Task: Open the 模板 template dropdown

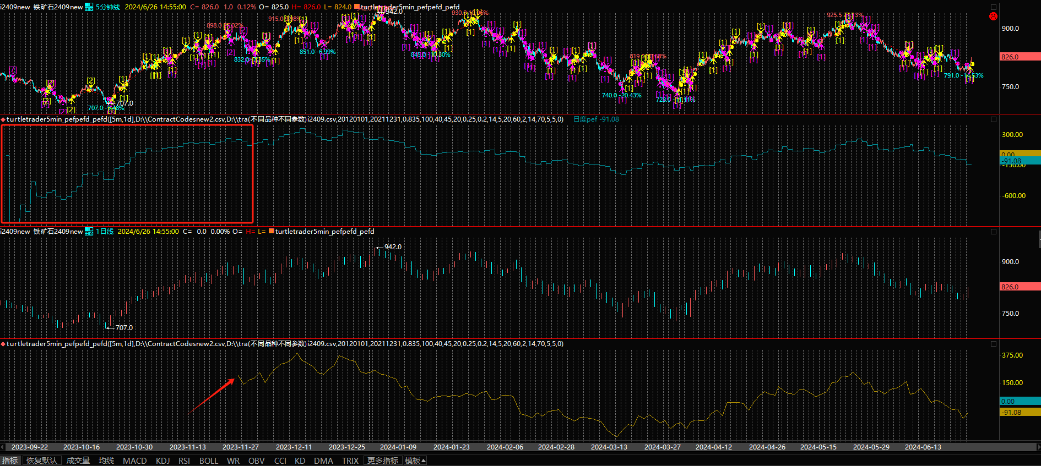Action: [415, 460]
